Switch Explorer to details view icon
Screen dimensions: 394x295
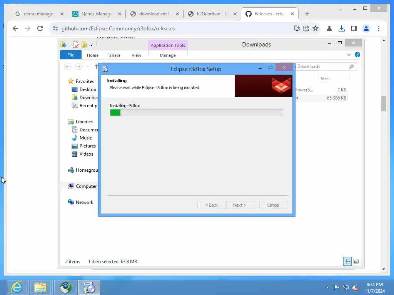tap(347, 261)
